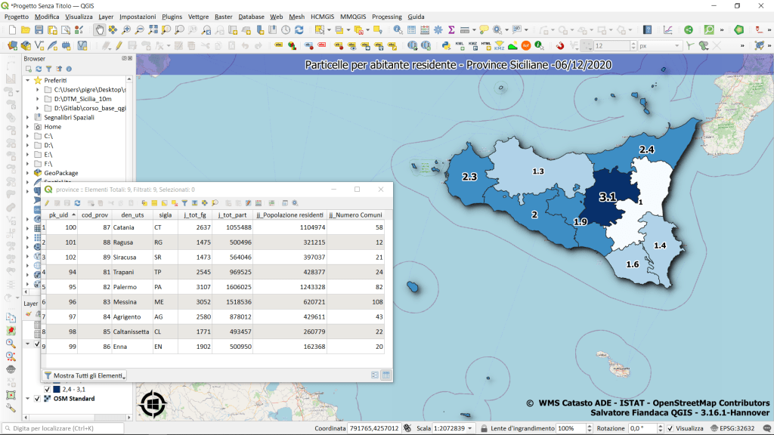This screenshot has width=774, height=435.
Task: Toggle the OSM Standard layer checkbox
Action: tap(36, 399)
